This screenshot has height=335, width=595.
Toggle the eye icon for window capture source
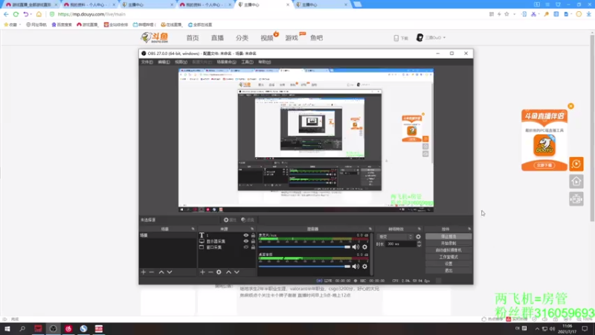pos(246,247)
